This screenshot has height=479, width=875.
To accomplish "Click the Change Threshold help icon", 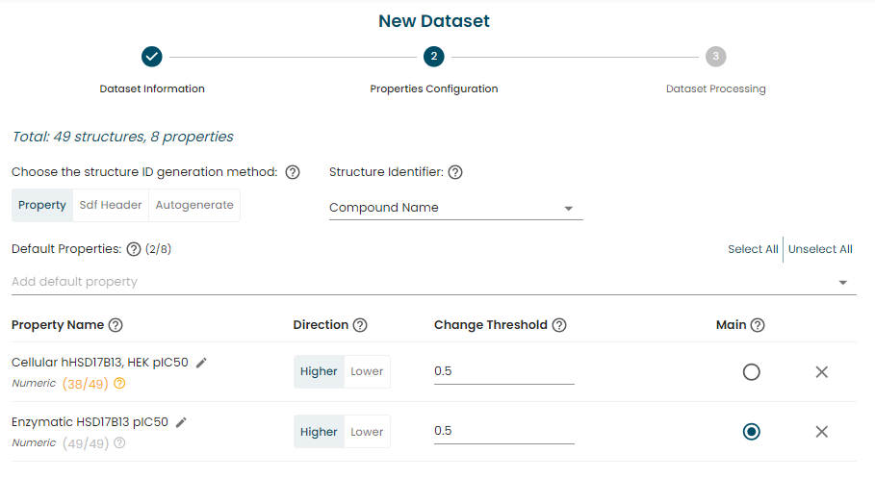I will point(559,325).
